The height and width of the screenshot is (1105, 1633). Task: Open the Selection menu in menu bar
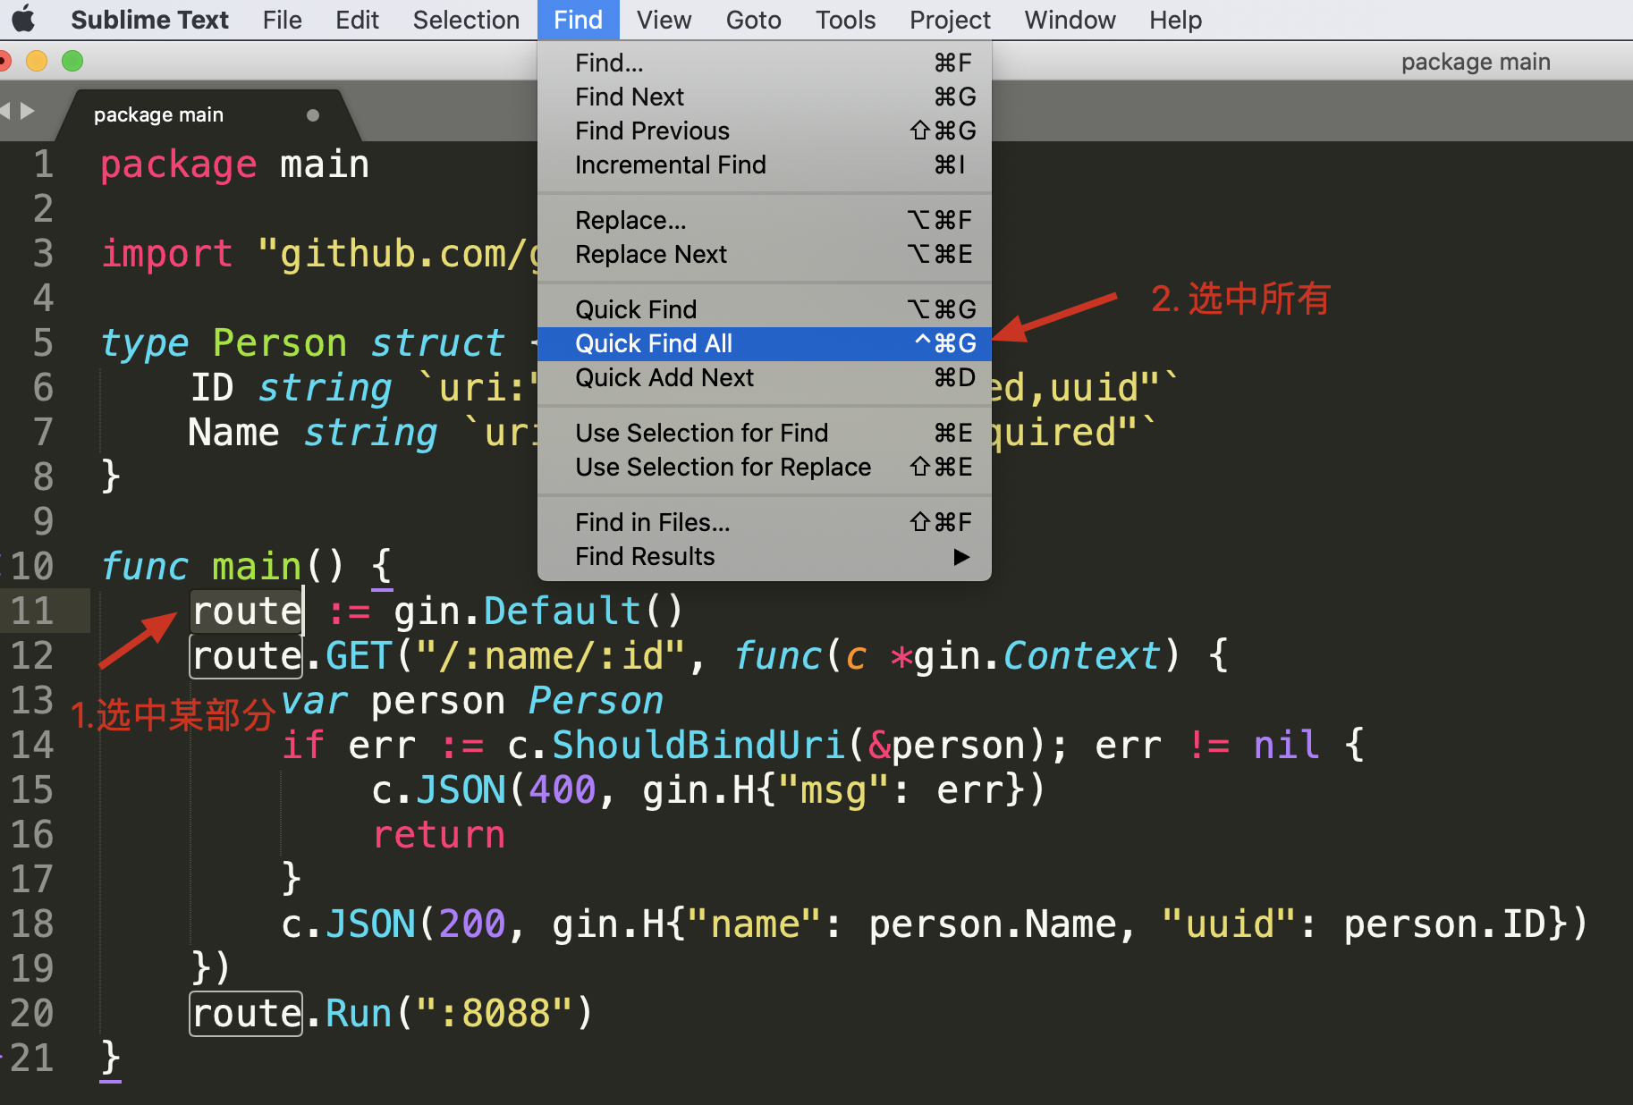[465, 20]
